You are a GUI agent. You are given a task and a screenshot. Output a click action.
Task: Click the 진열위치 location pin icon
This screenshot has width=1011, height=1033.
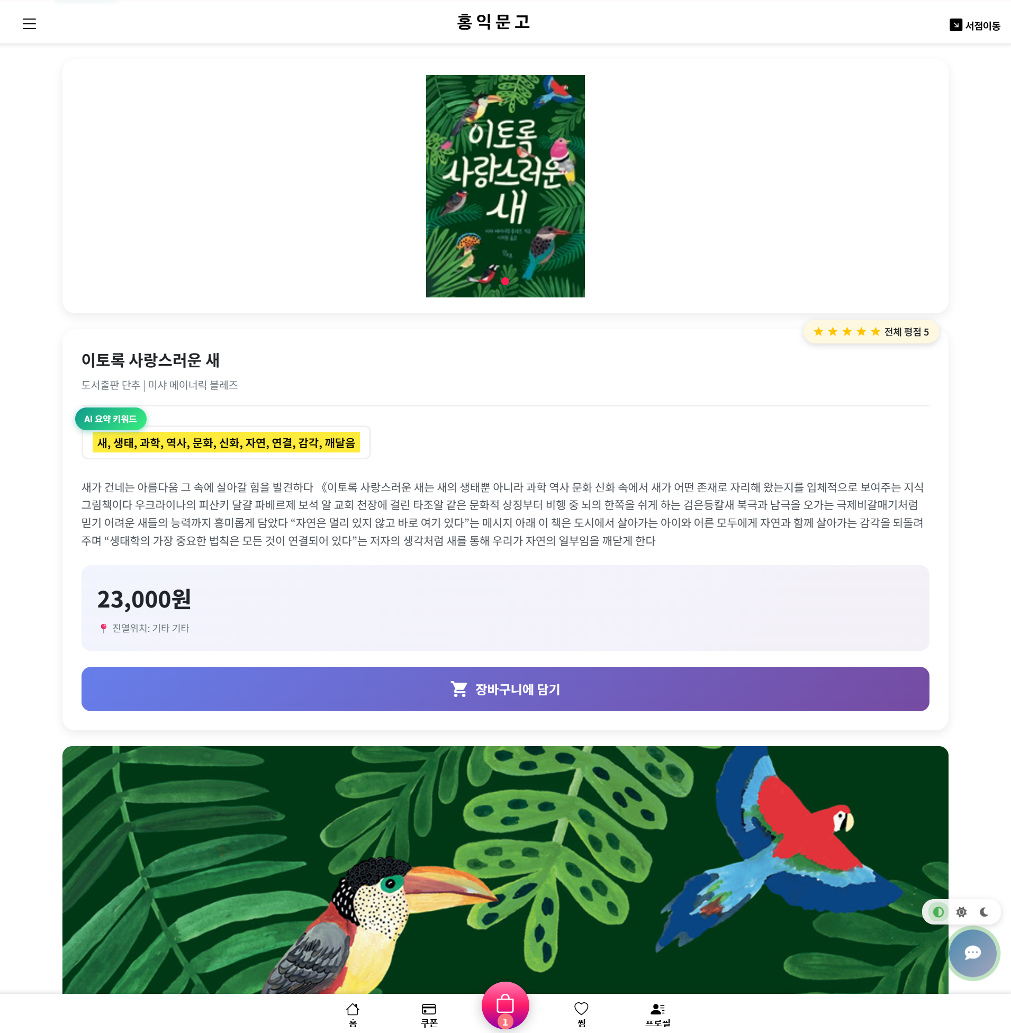point(104,628)
